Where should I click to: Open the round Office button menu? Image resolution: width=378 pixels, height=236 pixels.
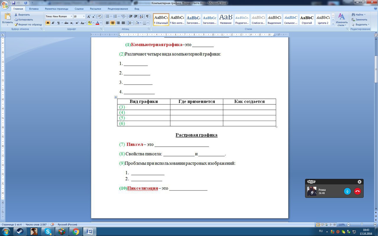pos(5,5)
